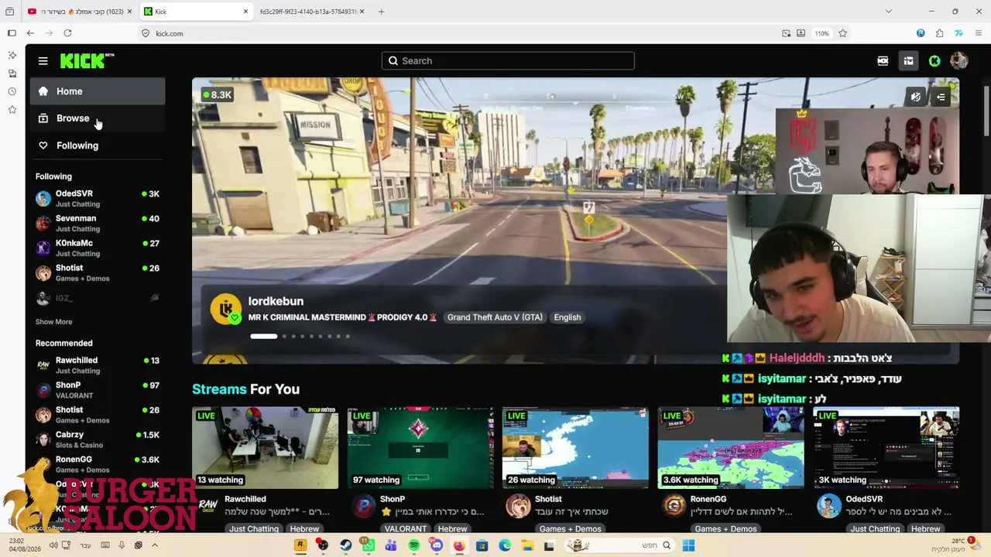Screen dimensions: 991x557
Task: Open Rawchilled in Recommended list
Action: (x=98, y=365)
